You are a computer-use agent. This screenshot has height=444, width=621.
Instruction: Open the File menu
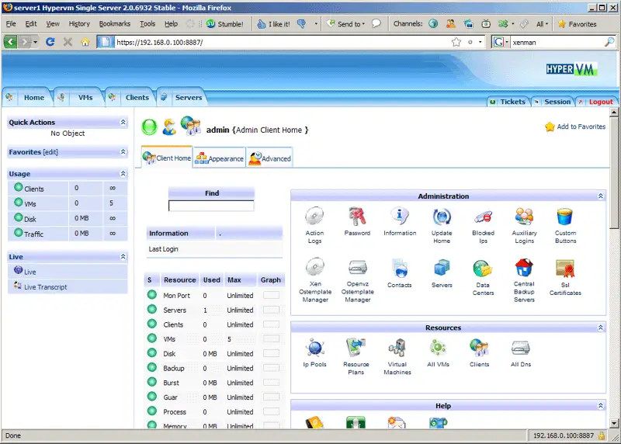11,24
